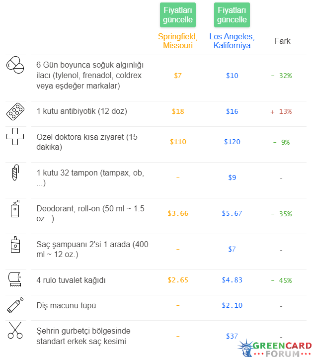Select the toilet paper roll icon
Image resolution: width=312 pixels, height=357 pixels.
tap(15, 279)
